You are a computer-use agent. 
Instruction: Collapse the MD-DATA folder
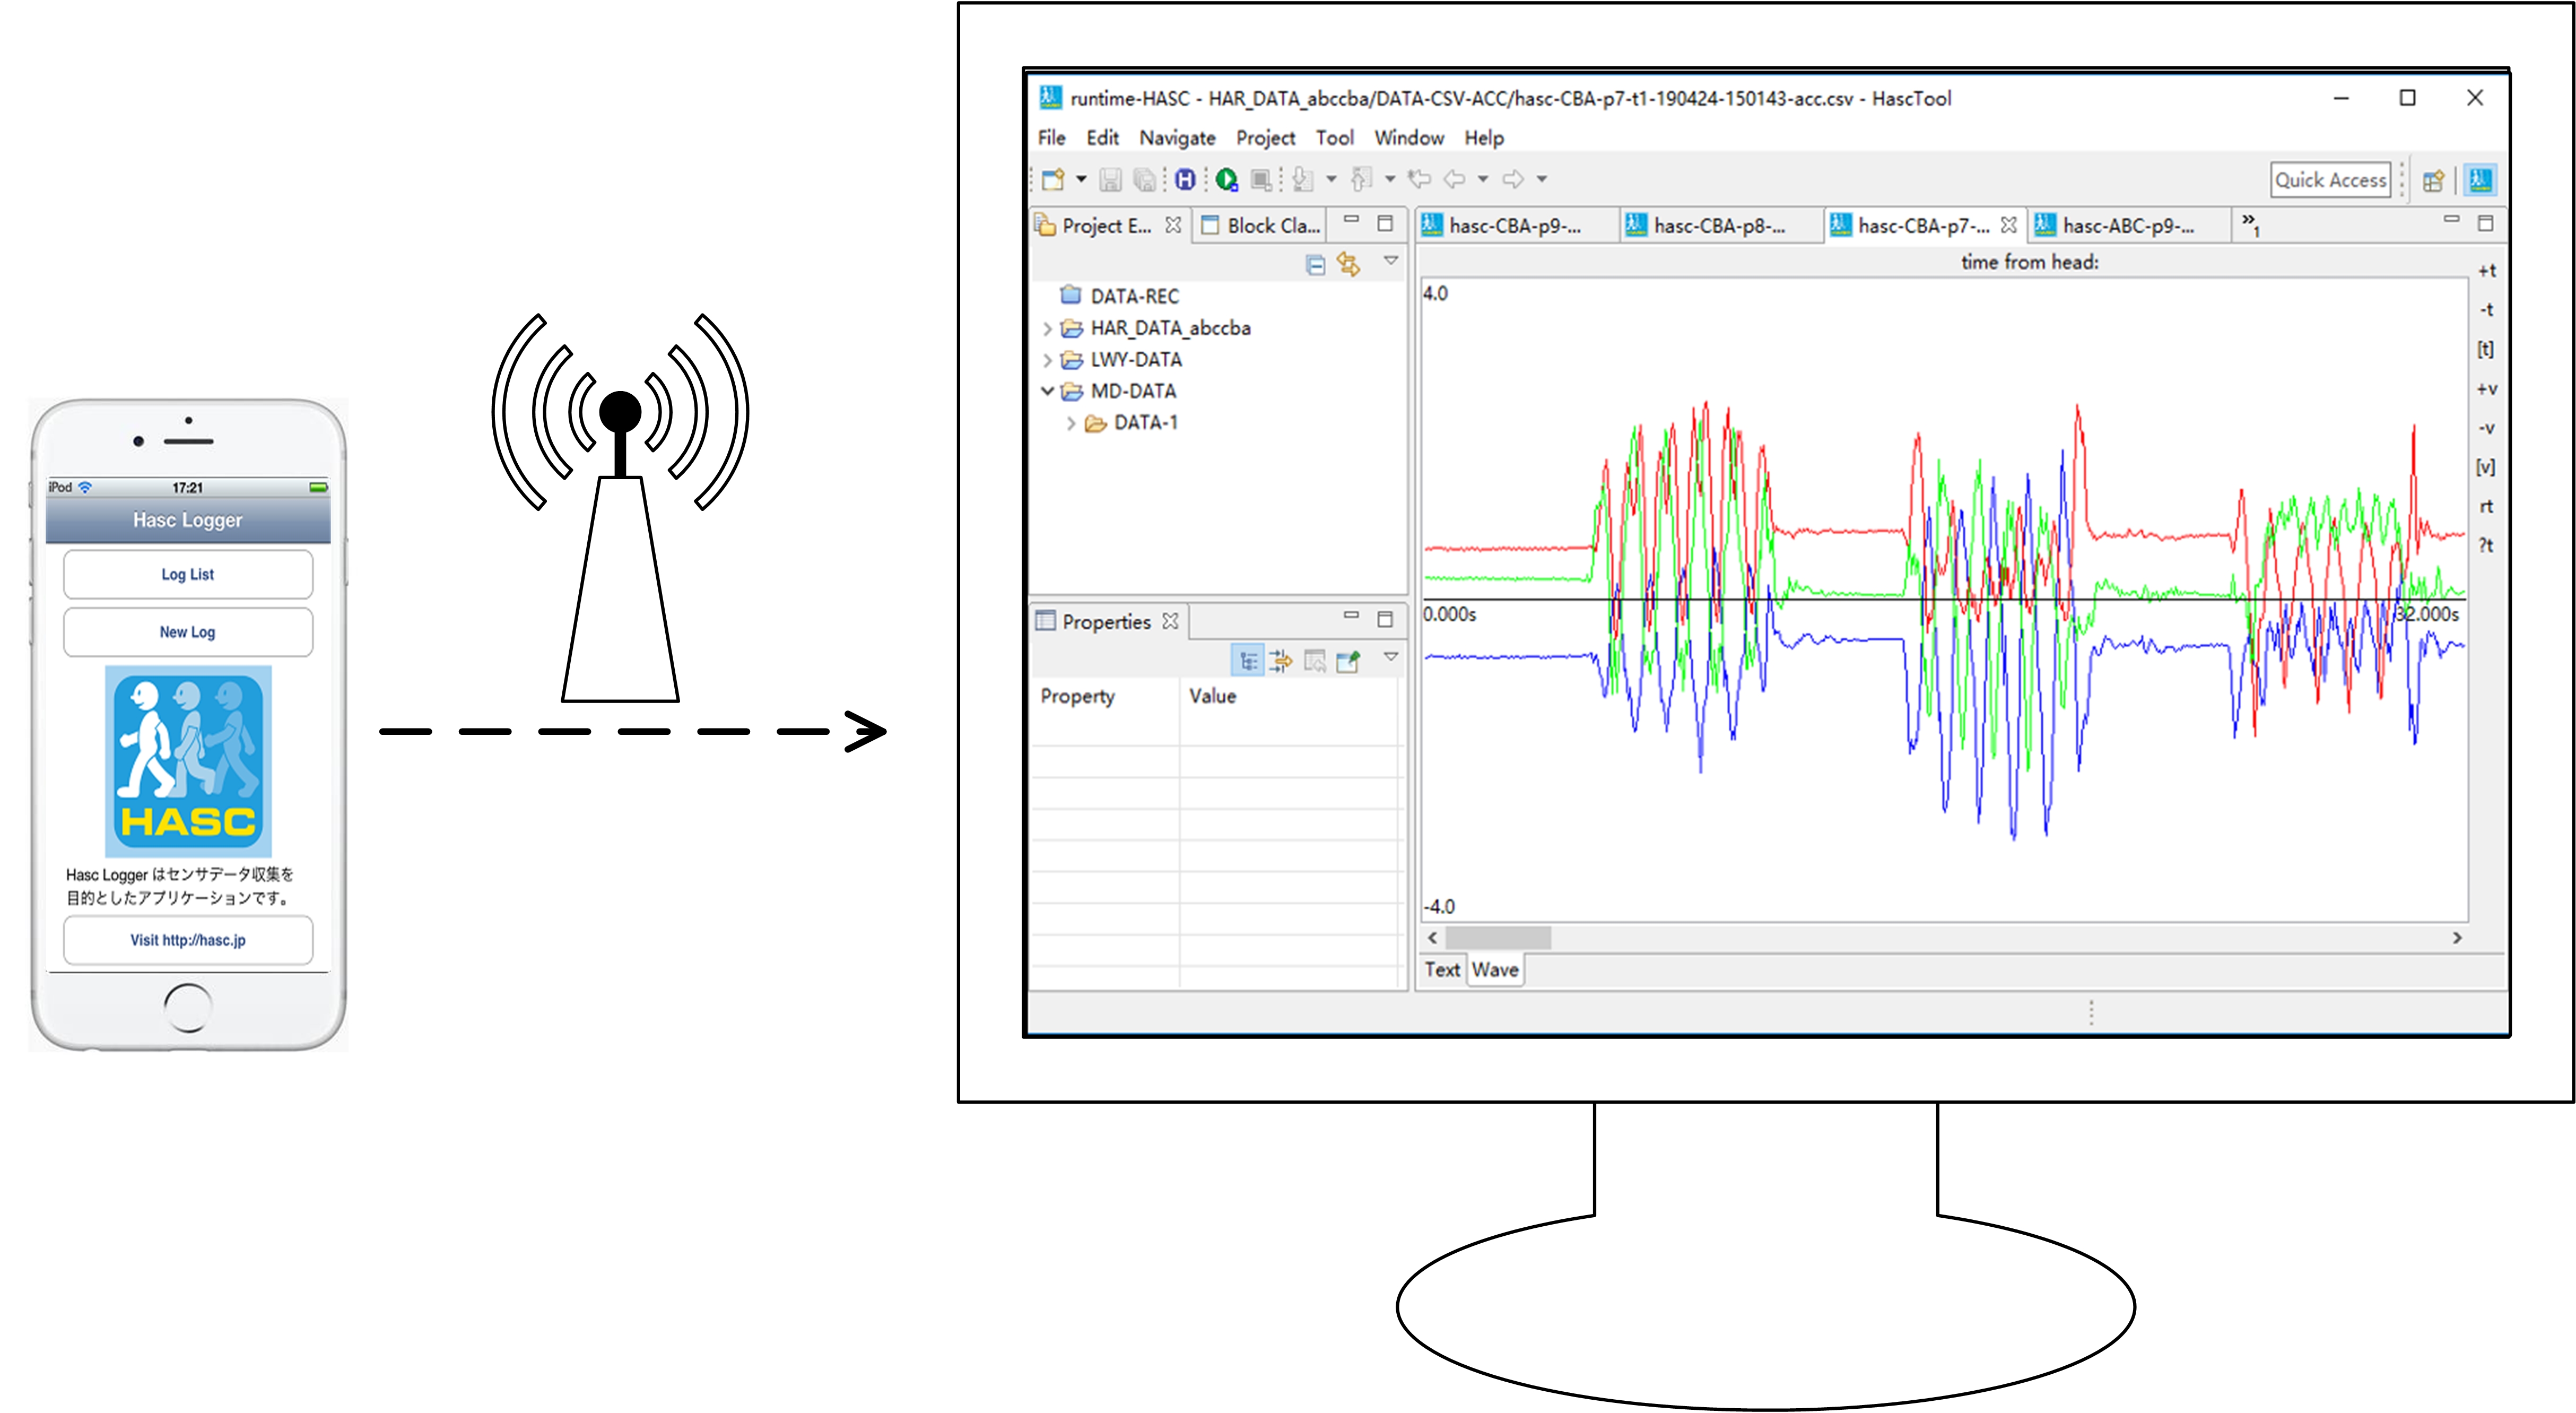click(x=1047, y=391)
